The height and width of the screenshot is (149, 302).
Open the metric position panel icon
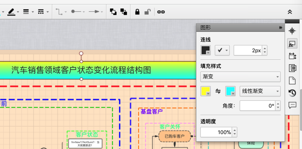coord(292,56)
